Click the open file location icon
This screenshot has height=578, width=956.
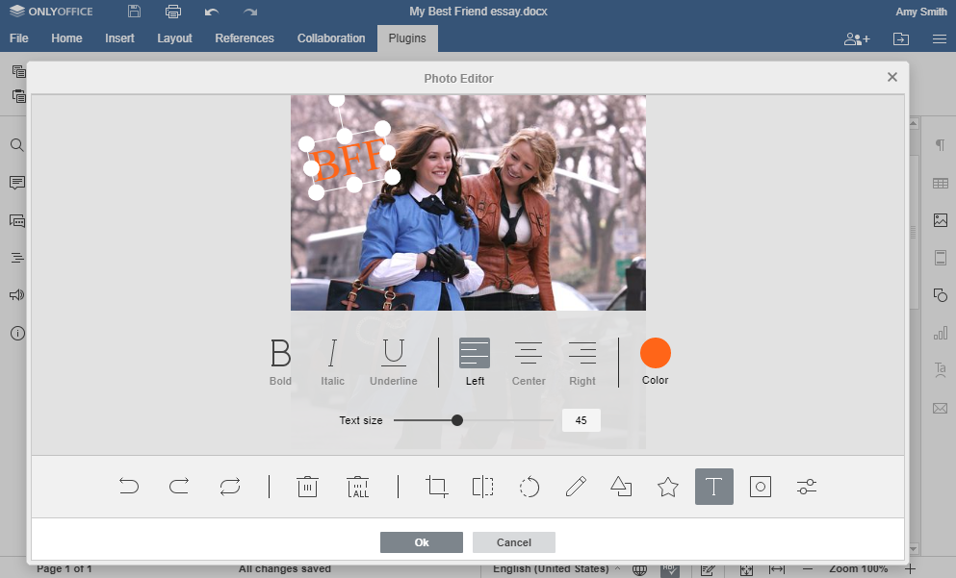point(900,39)
